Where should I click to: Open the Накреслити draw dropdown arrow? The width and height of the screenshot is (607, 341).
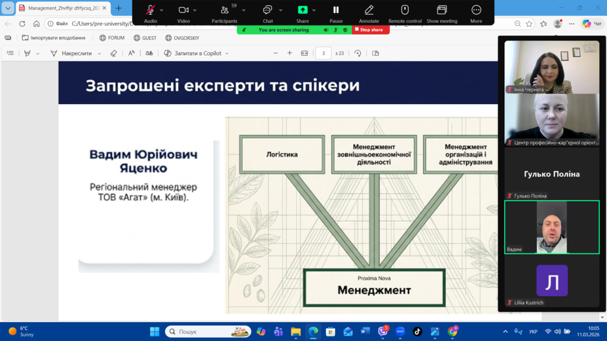[99, 54]
